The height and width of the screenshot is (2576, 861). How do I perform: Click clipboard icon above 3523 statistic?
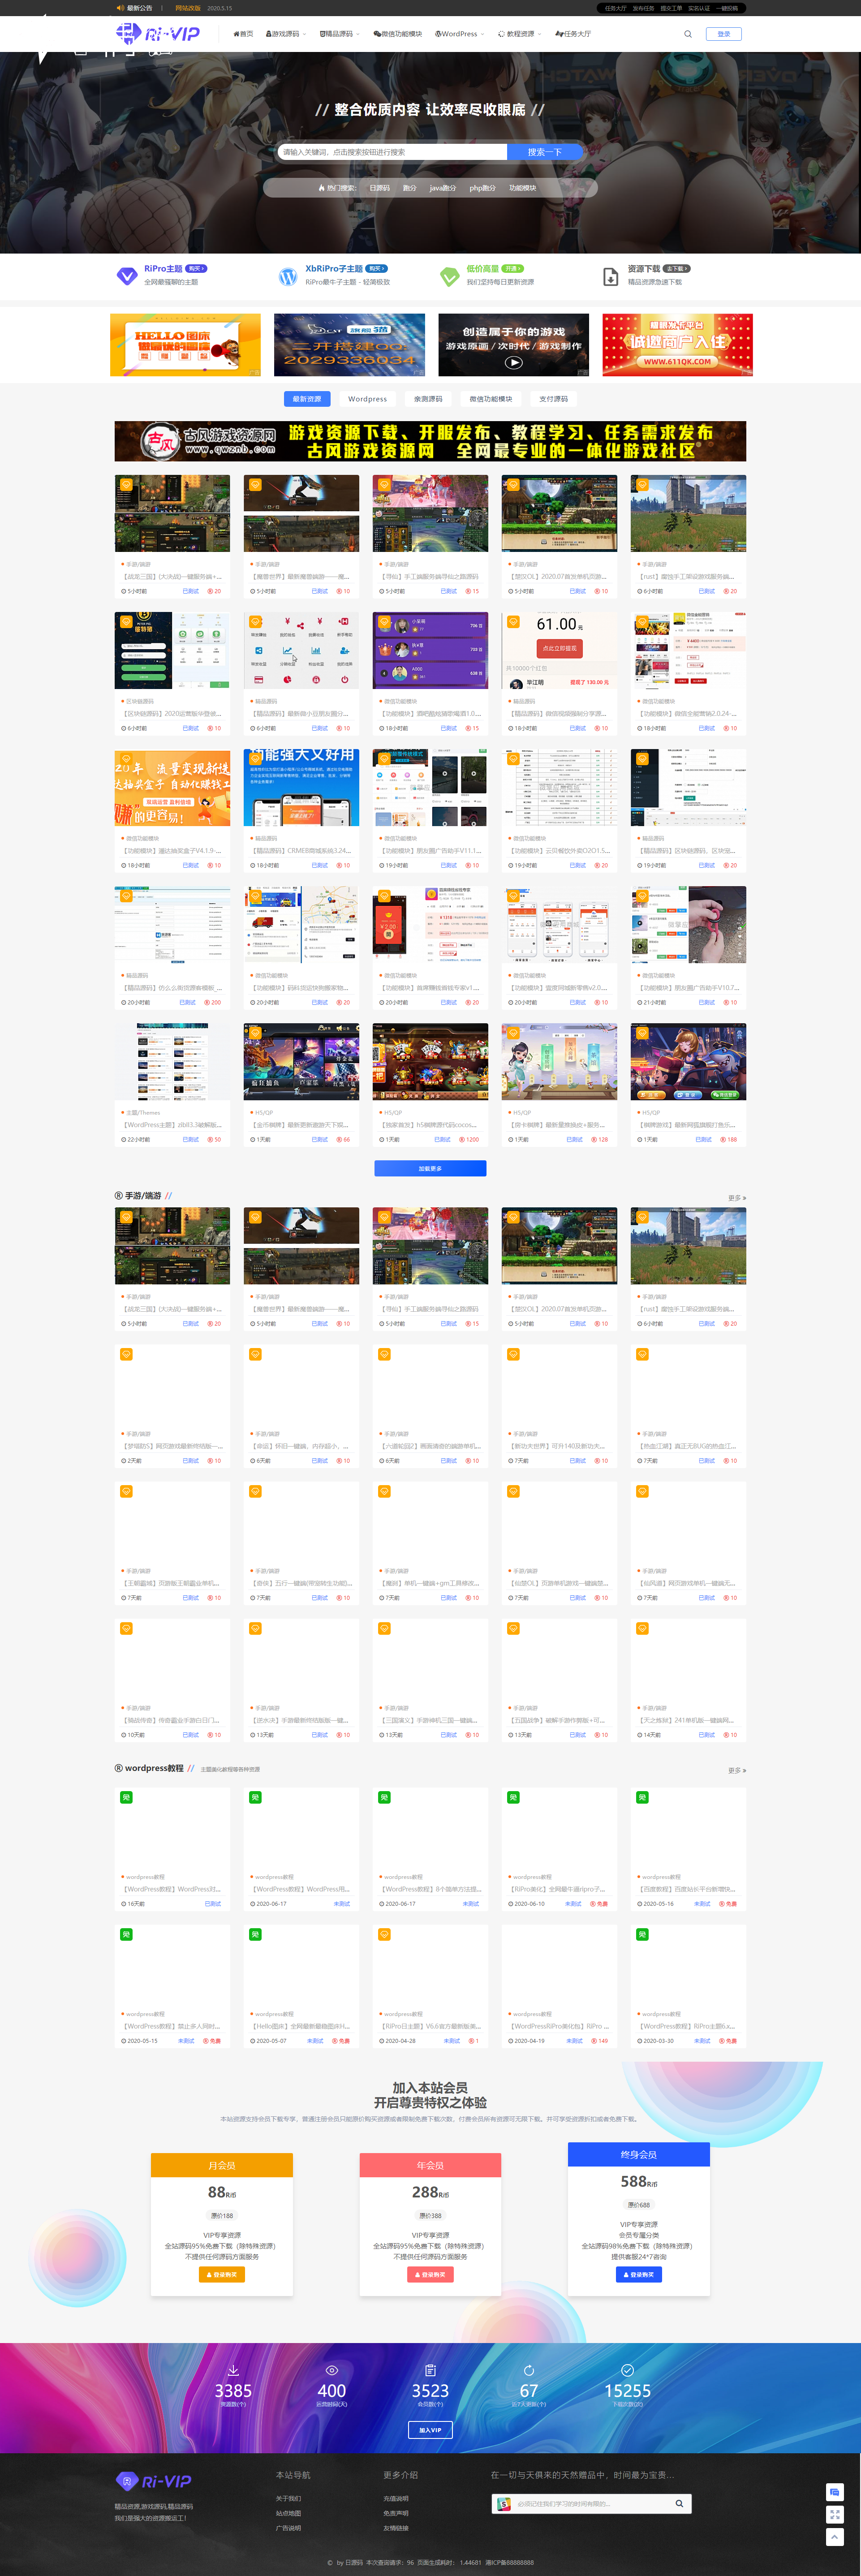click(430, 2370)
